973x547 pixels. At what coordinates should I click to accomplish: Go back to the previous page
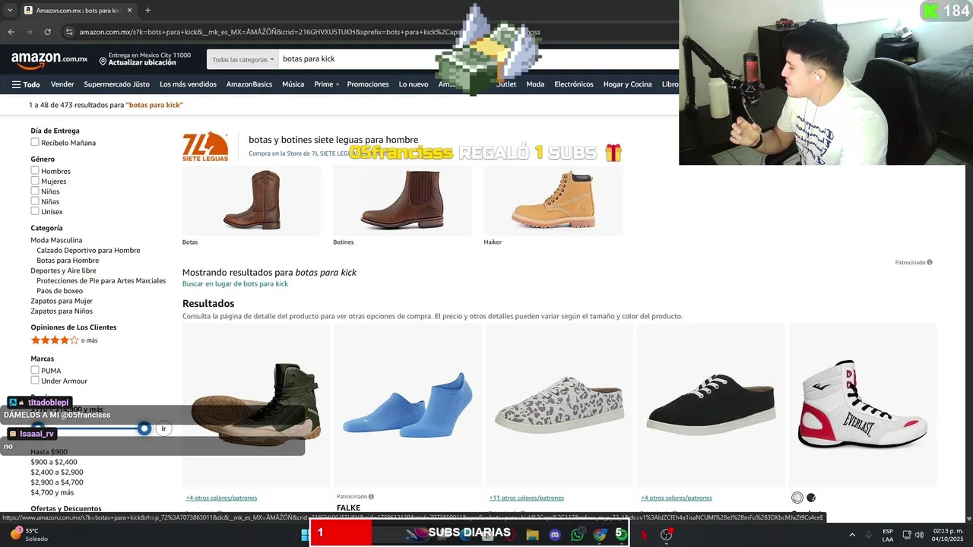click(x=11, y=32)
